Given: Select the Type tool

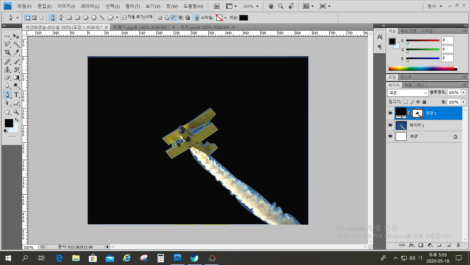Looking at the screenshot, I should click(x=16, y=95).
